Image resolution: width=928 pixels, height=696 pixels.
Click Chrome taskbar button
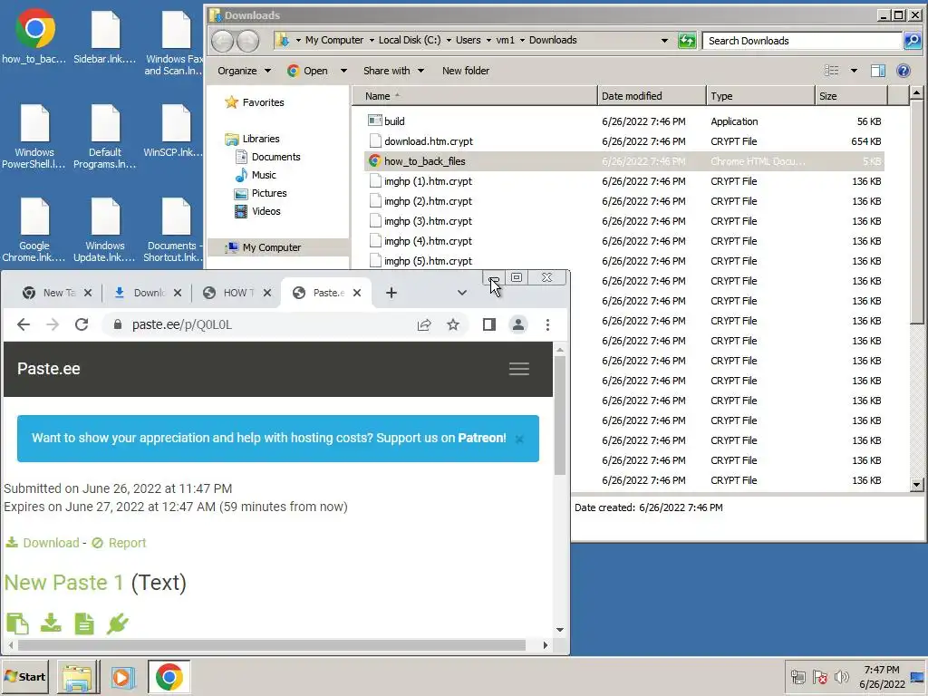click(169, 677)
